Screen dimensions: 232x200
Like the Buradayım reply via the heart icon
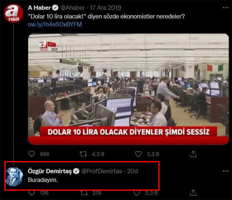coord(137,193)
